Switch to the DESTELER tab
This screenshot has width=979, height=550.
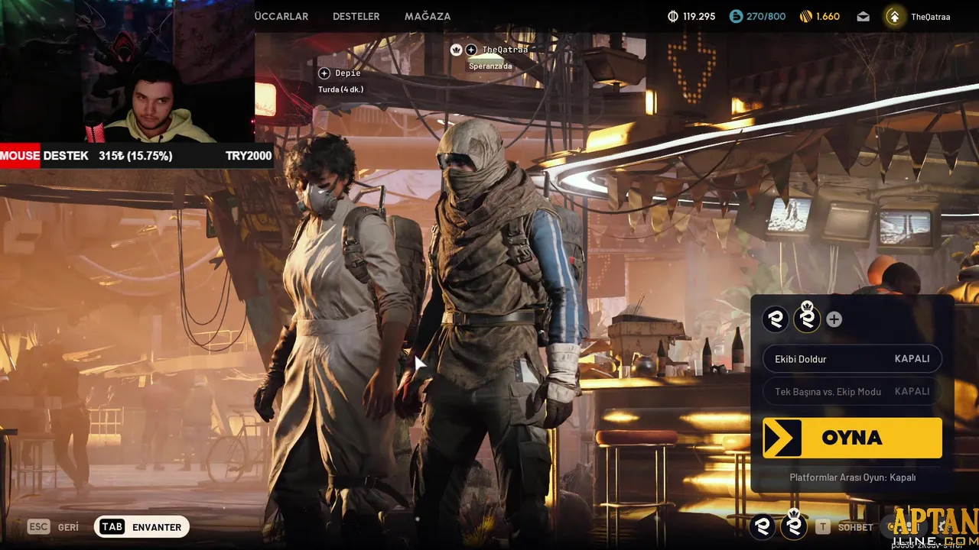pyautogui.click(x=356, y=16)
